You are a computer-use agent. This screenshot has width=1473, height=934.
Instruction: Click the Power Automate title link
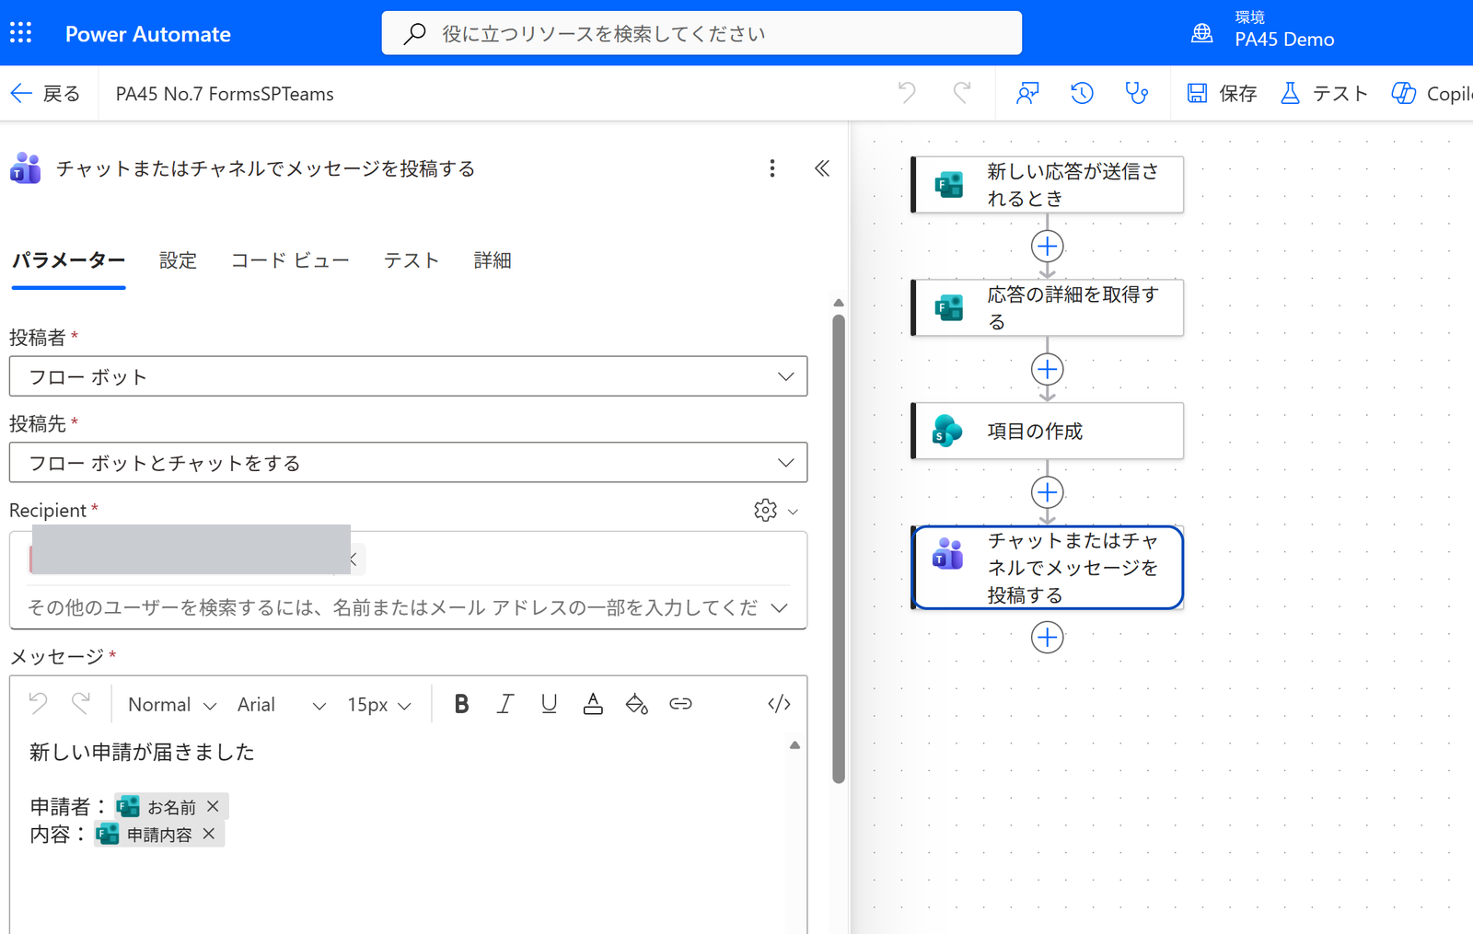click(x=148, y=34)
